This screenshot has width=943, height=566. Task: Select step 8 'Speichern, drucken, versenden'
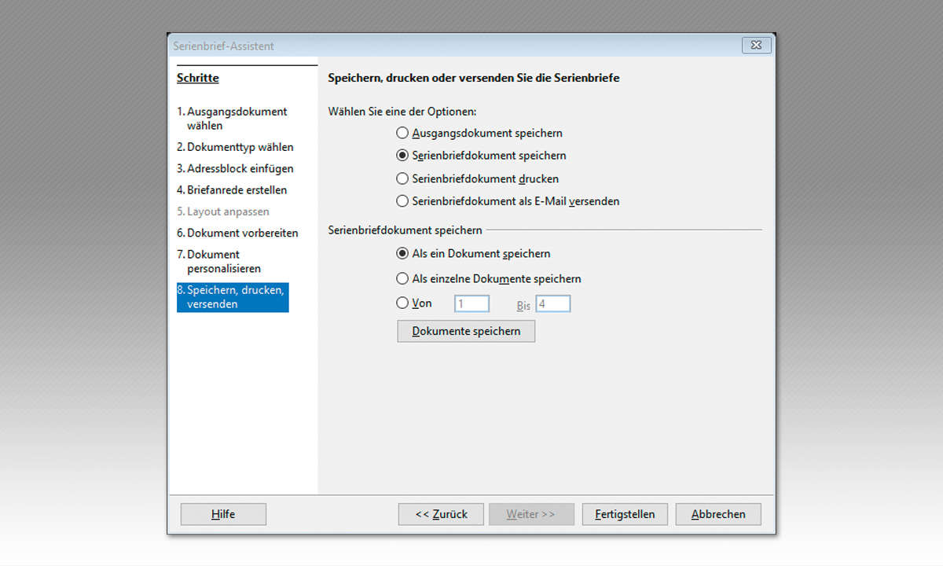point(233,297)
